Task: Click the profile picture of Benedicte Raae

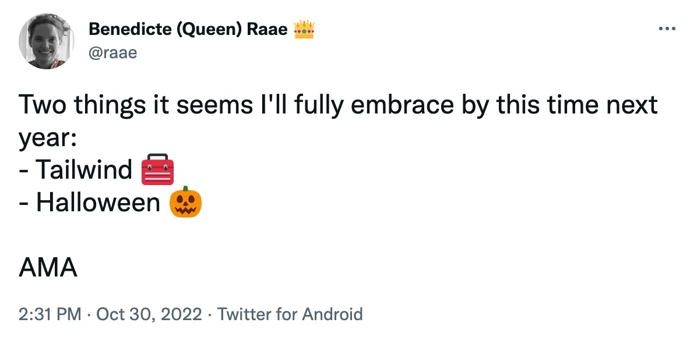Action: [x=46, y=41]
